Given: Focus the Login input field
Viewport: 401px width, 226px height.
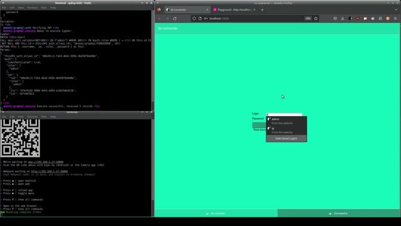Looking at the screenshot, I should click(x=284, y=114).
